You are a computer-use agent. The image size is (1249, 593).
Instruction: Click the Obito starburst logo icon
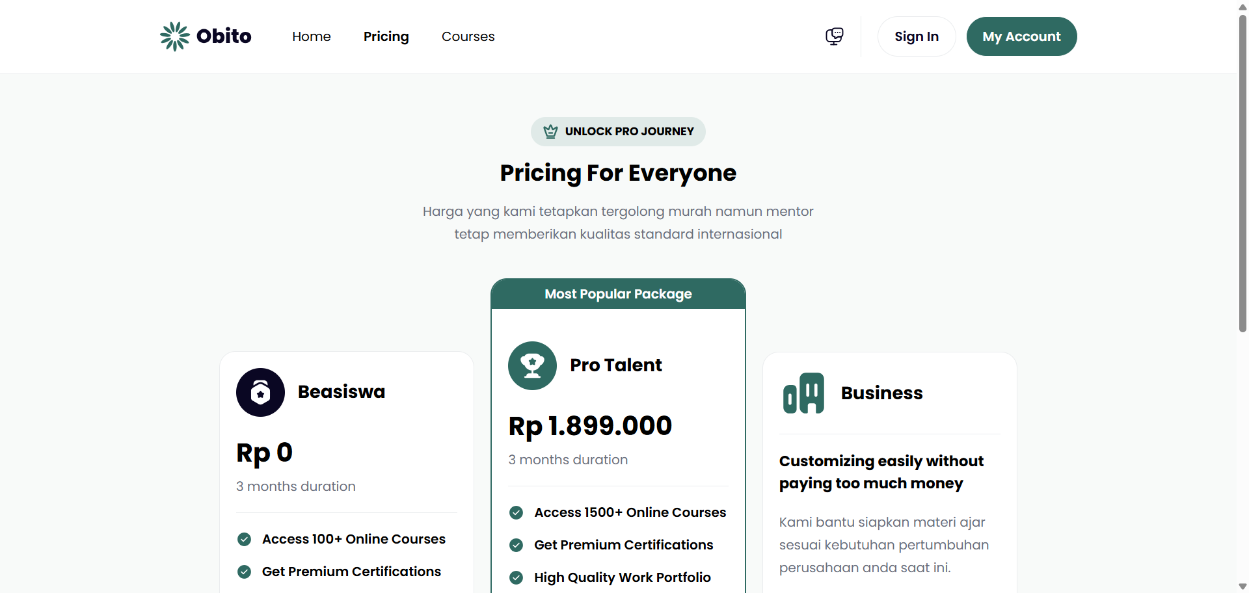point(174,36)
